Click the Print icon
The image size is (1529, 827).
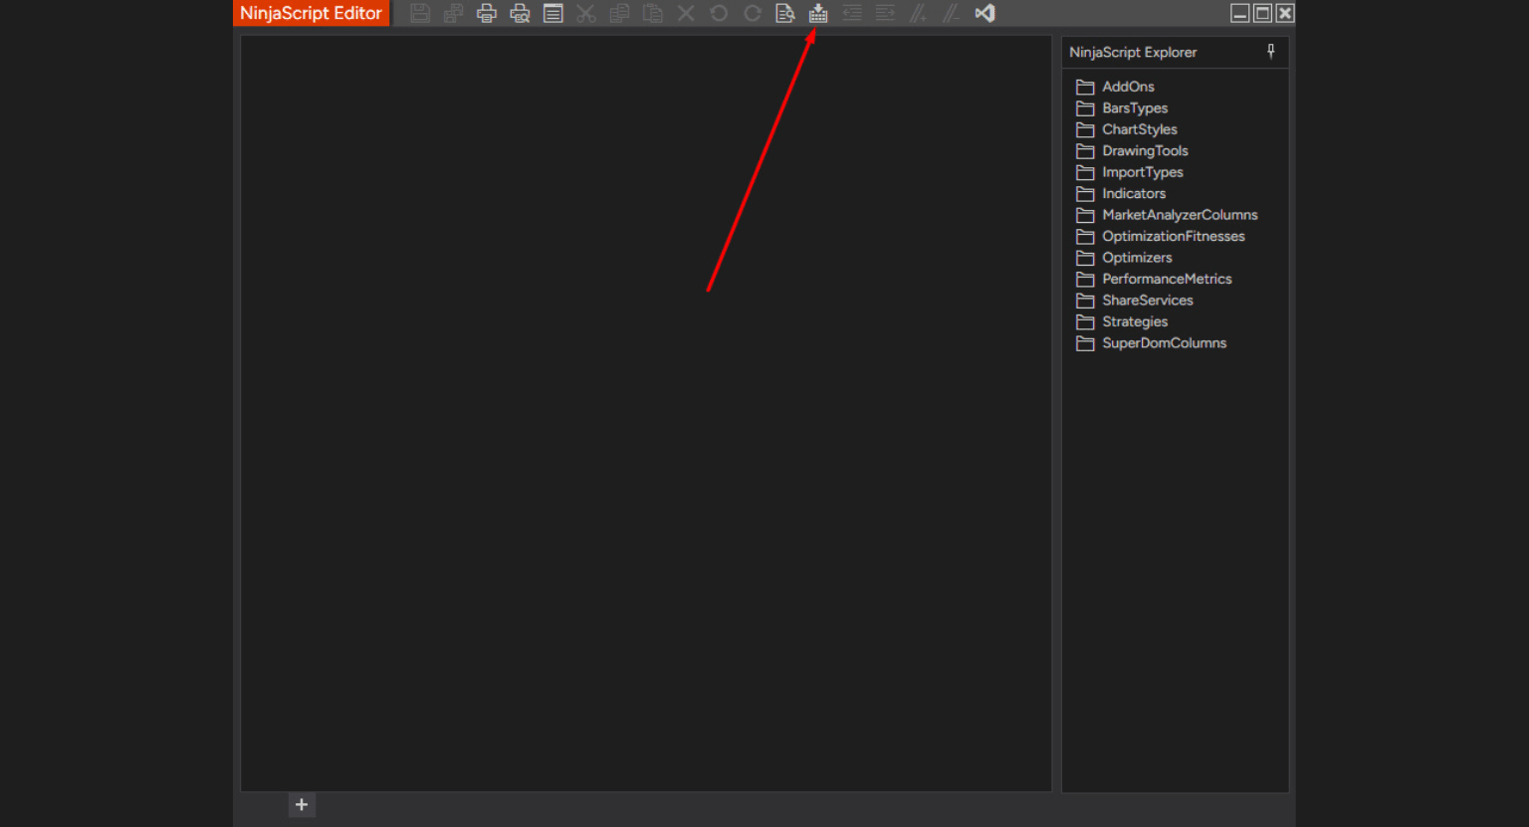[487, 13]
